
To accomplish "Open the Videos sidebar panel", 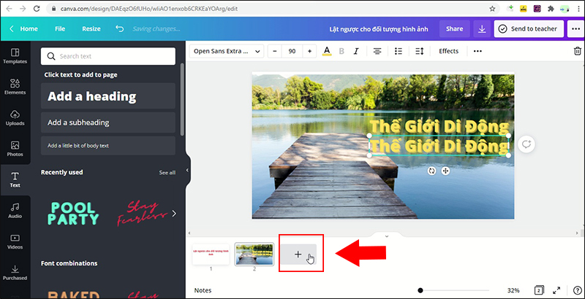I will [x=15, y=241].
